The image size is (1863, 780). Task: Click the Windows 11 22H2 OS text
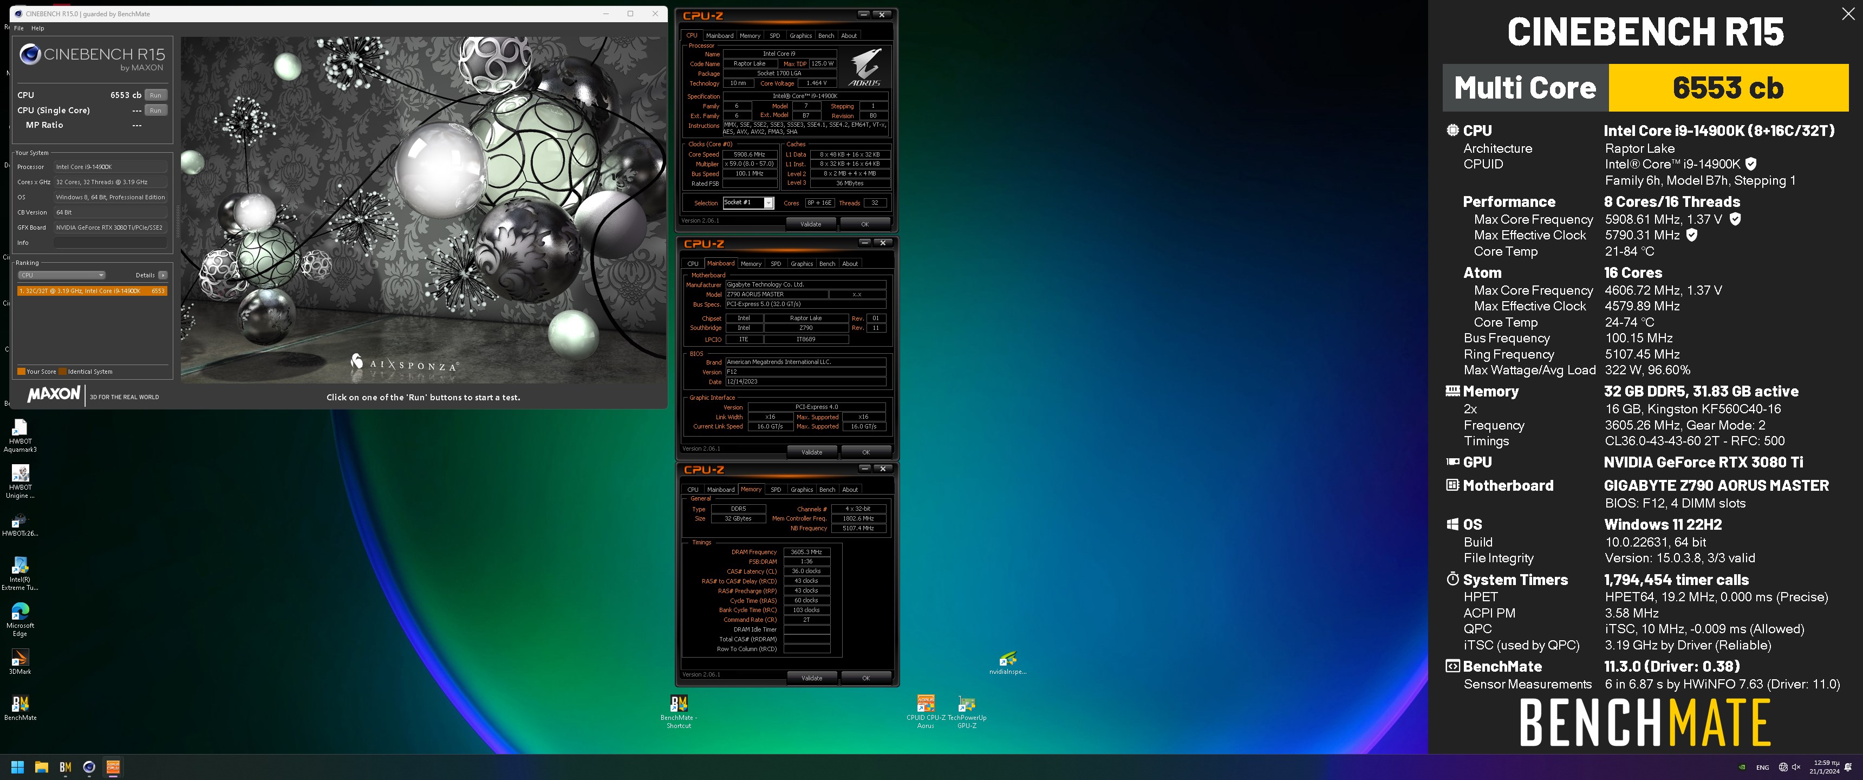pyautogui.click(x=1663, y=524)
